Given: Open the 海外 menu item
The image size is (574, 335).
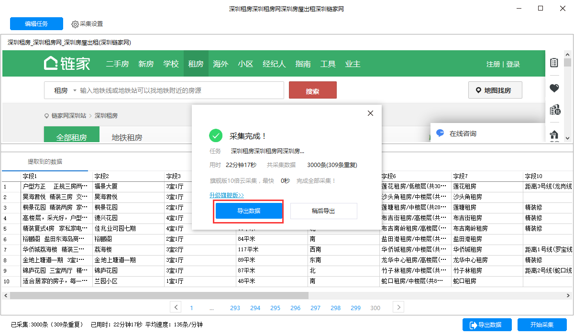Looking at the screenshot, I should point(221,64).
